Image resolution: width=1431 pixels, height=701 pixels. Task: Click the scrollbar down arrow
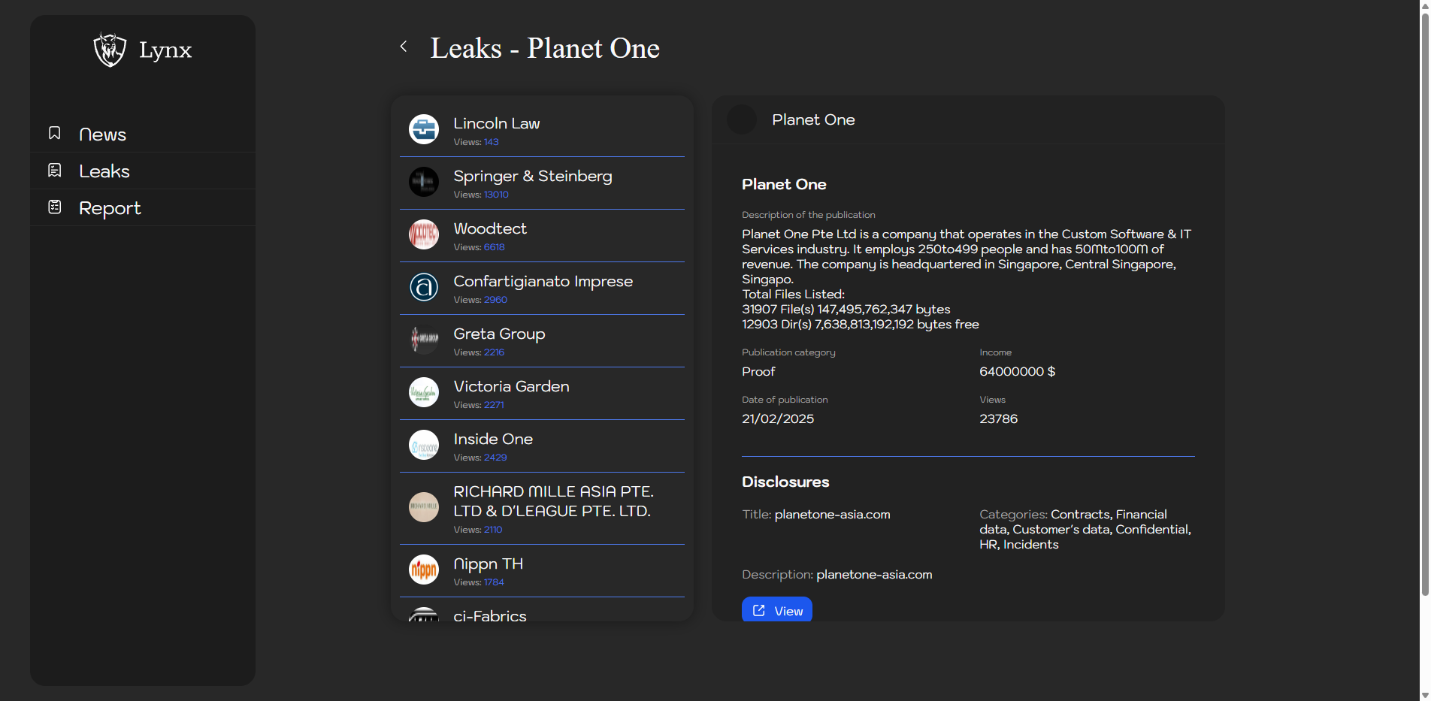click(1424, 695)
